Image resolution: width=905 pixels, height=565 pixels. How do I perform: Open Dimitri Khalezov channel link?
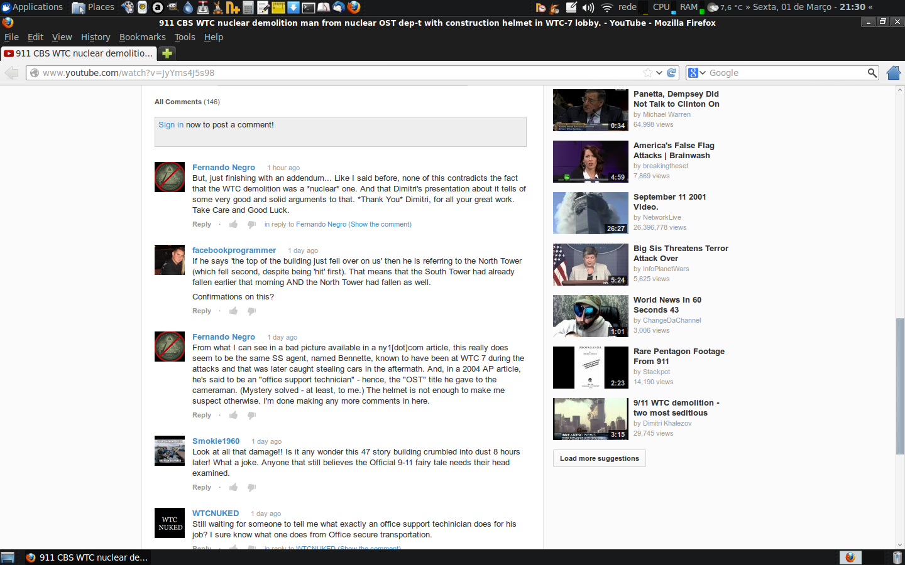pos(667,423)
